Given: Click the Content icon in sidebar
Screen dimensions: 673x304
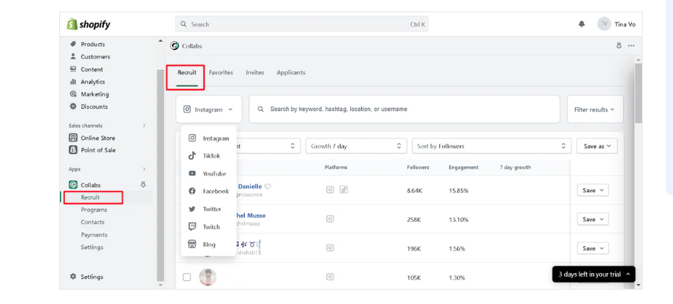Looking at the screenshot, I should pyautogui.click(x=73, y=69).
